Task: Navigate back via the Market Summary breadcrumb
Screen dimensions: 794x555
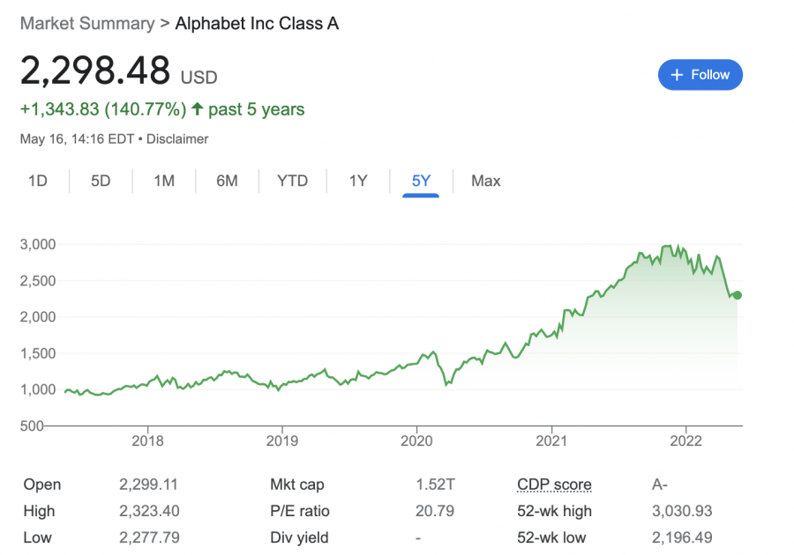Action: coord(86,24)
